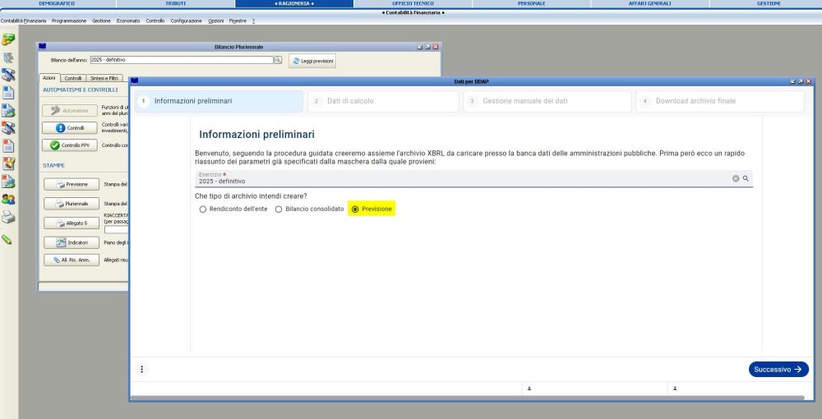The height and width of the screenshot is (419, 822).
Task: Select the Sintesi e Filtri tab
Action: (104, 79)
